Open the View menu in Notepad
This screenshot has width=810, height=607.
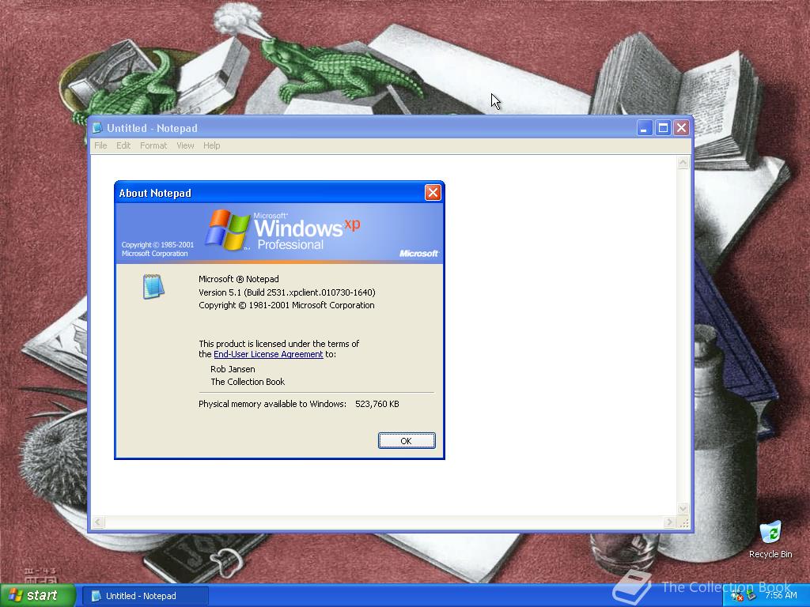185,145
